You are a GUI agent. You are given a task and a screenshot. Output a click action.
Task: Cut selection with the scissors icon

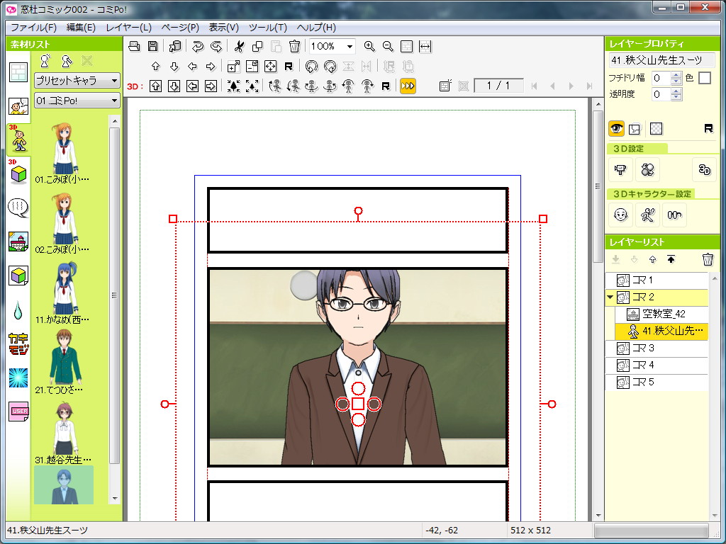[239, 46]
